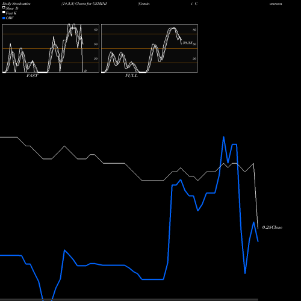Screen dimensions: 301x301
Task: Click the 80 axis label in FULL chart
Action: coord(194,29)
